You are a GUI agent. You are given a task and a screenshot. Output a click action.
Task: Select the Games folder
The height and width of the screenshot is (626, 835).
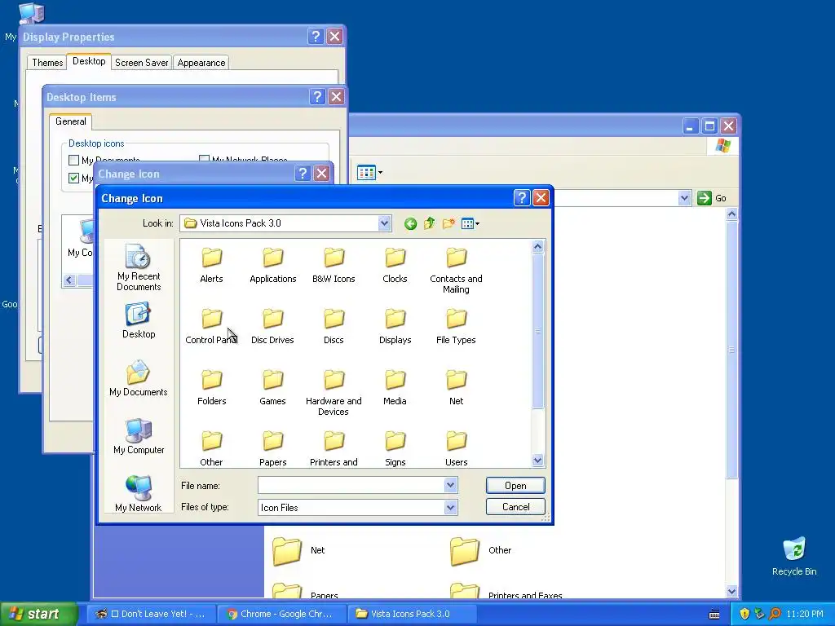(x=272, y=388)
